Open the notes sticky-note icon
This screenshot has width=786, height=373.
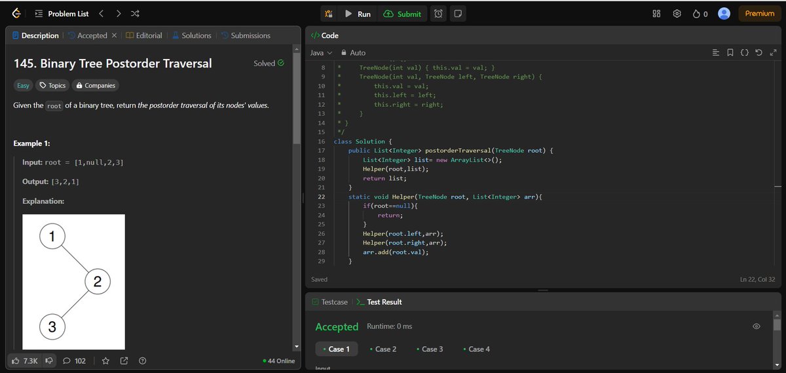pyautogui.click(x=458, y=14)
